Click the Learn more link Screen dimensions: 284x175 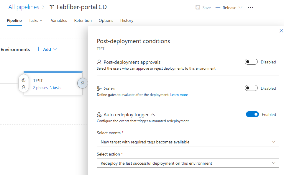pos(179,95)
